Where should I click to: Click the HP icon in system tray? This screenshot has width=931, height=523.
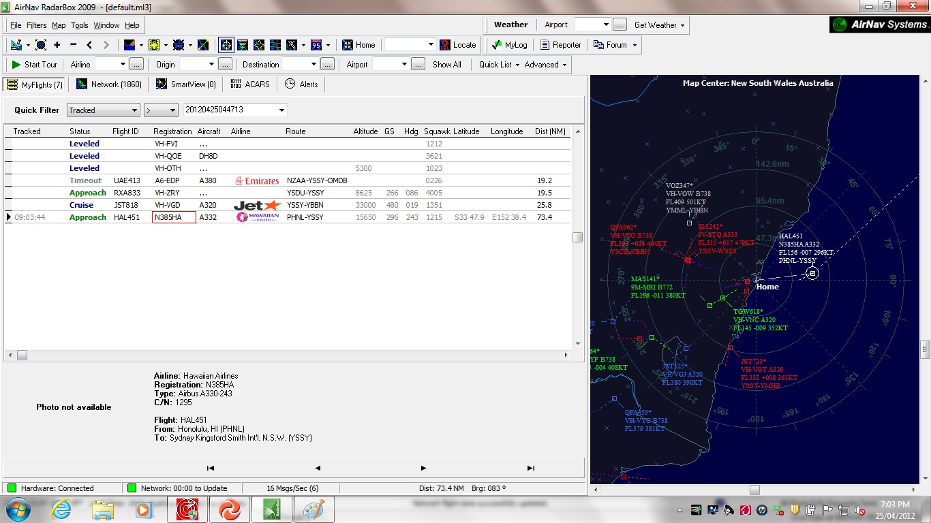(761, 509)
